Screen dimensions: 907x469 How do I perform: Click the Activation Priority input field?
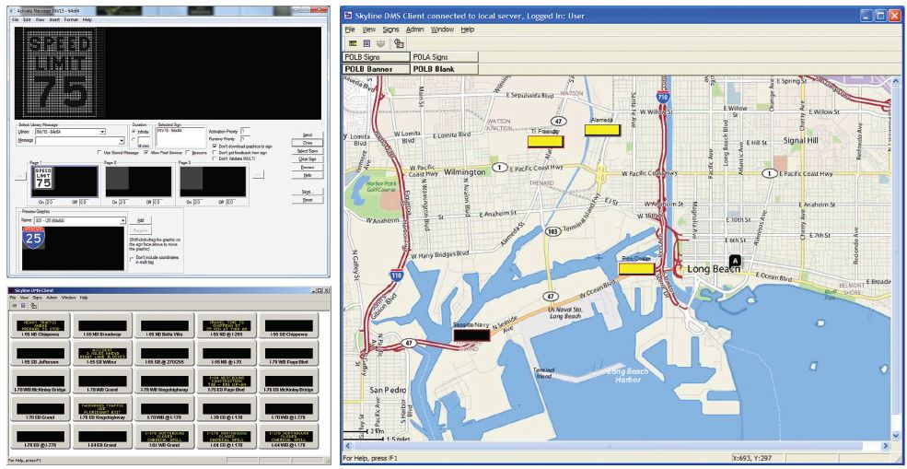click(x=245, y=131)
